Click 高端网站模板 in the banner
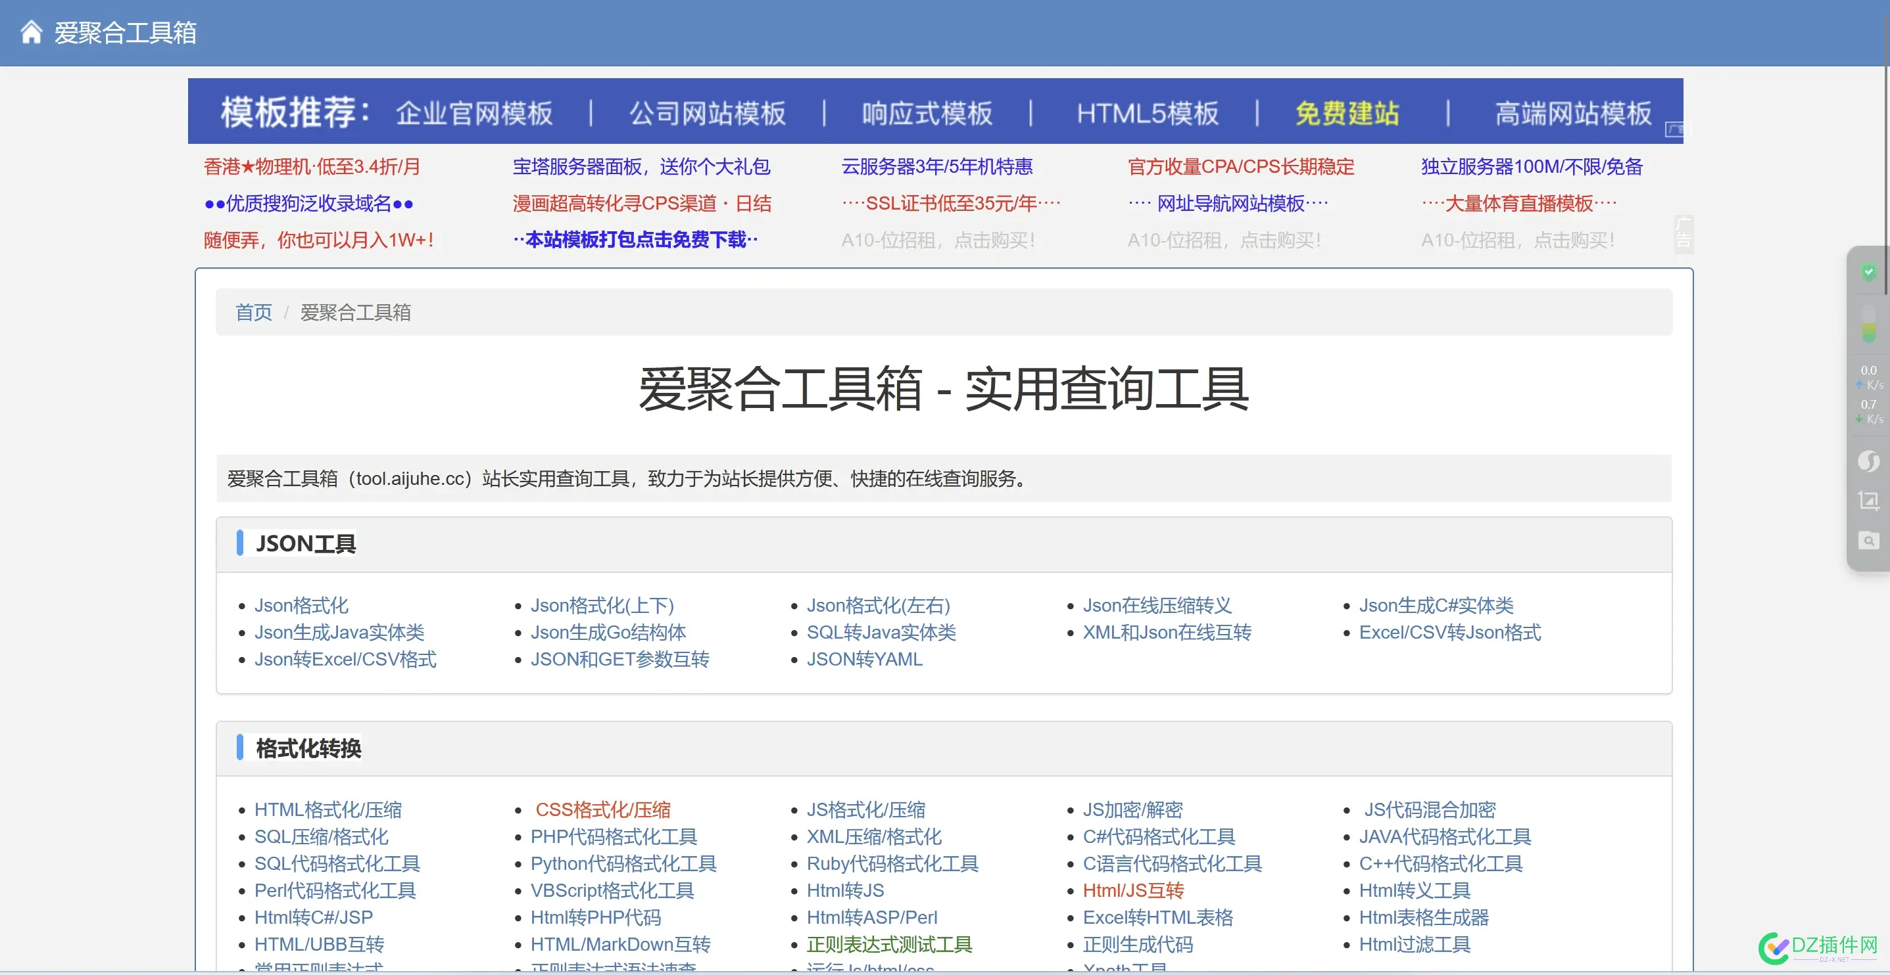 coord(1573,113)
